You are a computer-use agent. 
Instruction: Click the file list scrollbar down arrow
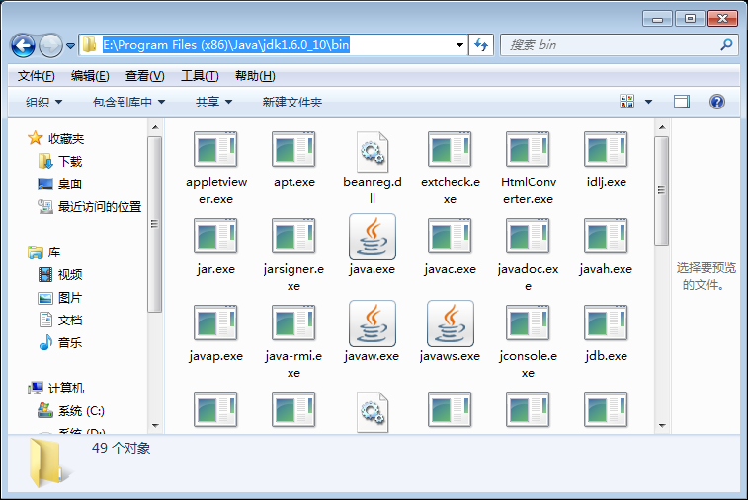pyautogui.click(x=662, y=425)
